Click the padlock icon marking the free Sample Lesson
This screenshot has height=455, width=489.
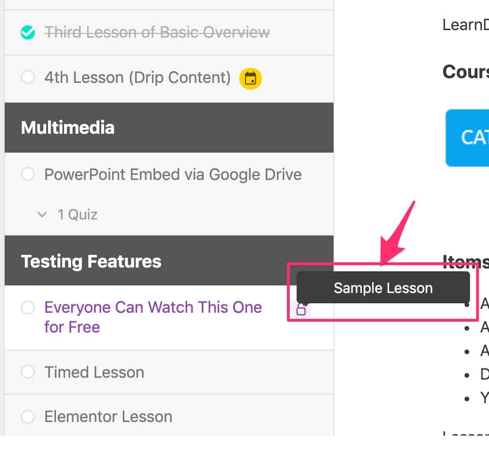coord(302,309)
